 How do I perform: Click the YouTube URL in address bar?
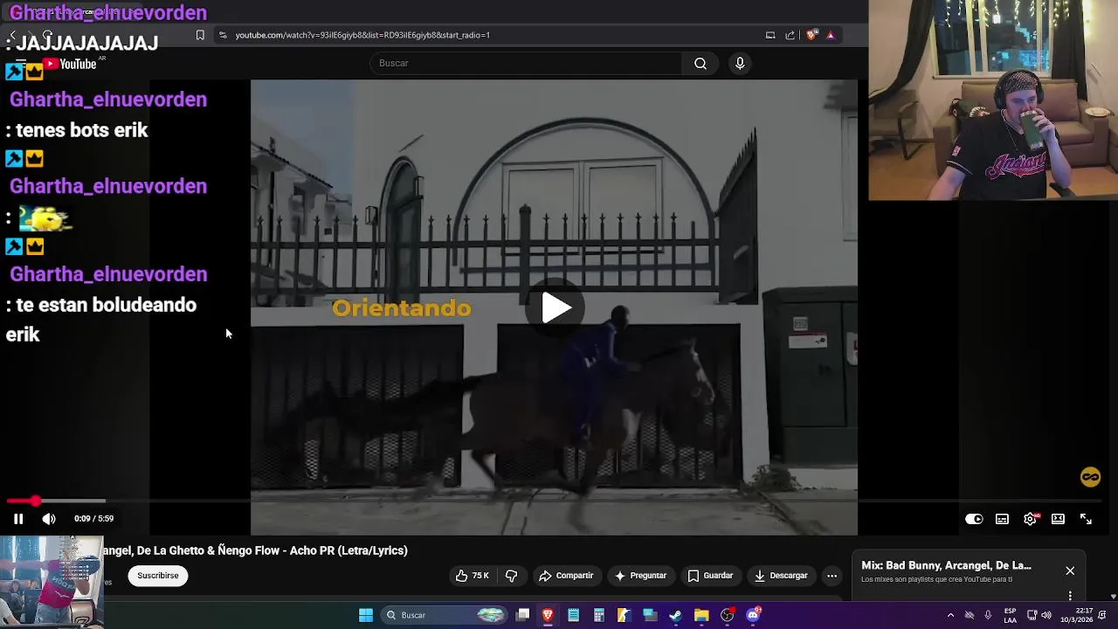coord(362,35)
